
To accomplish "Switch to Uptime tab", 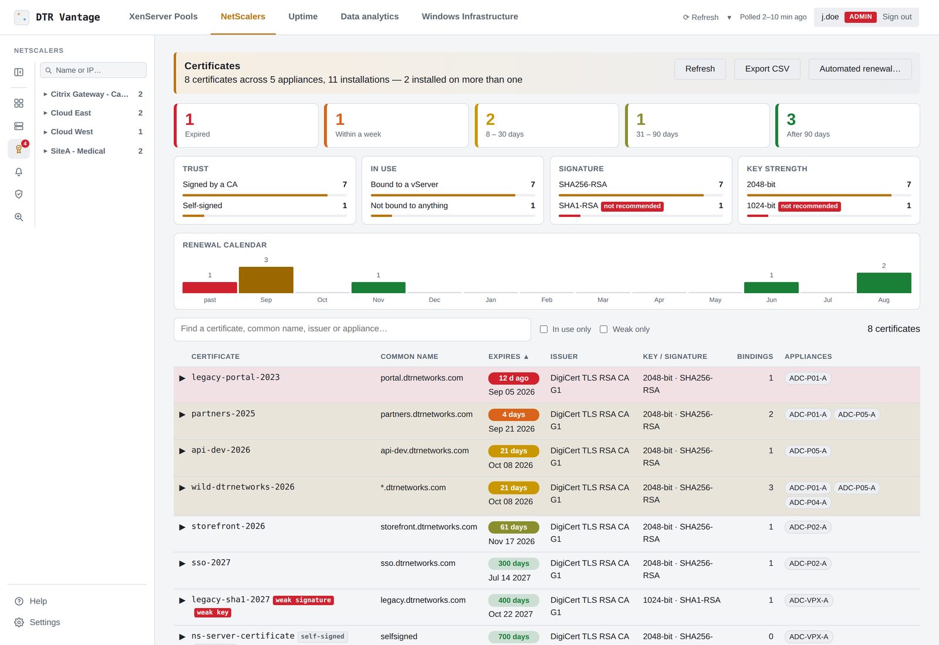I will tap(303, 17).
